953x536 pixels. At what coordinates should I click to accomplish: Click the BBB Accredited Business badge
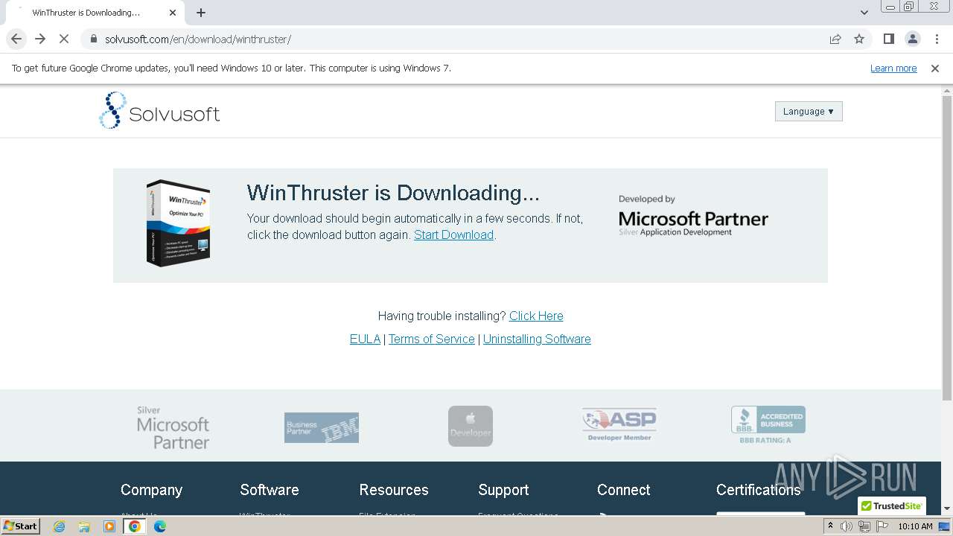(x=768, y=425)
